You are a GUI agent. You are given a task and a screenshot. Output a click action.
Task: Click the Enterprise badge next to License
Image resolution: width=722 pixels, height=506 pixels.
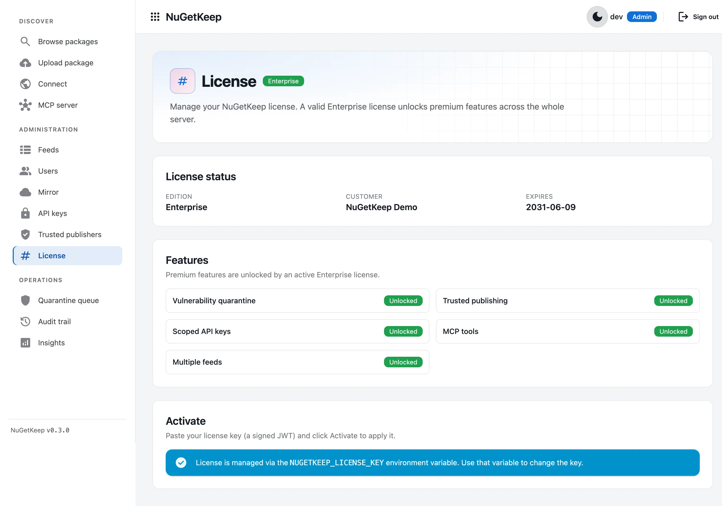click(283, 81)
